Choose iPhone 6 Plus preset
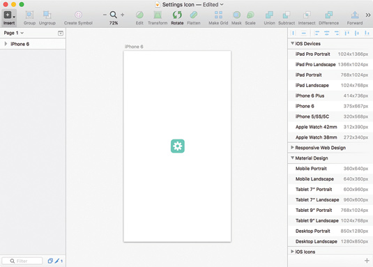 [x=330, y=96]
